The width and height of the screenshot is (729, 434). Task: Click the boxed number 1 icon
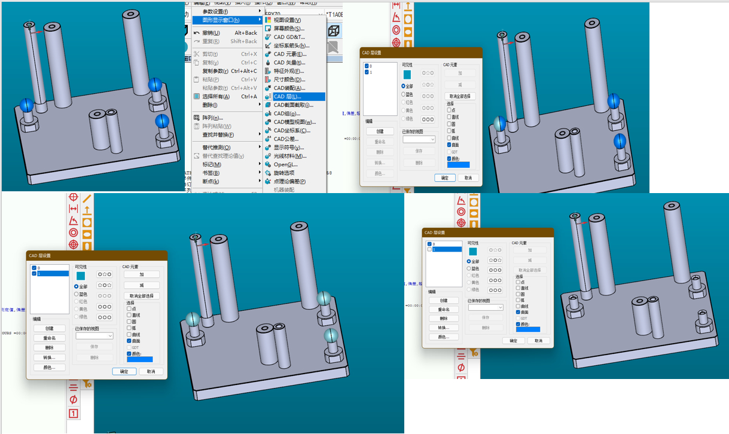click(x=74, y=413)
